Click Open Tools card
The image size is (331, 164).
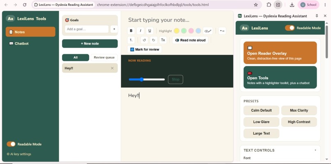click(x=280, y=77)
